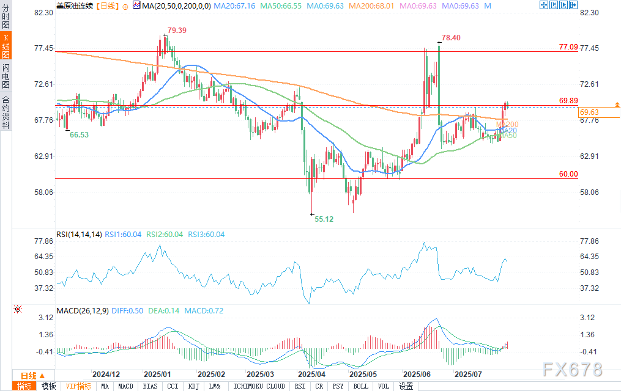The height and width of the screenshot is (391, 621).
Task: Click the pink arrow marker at right price axis
Action: [617, 103]
